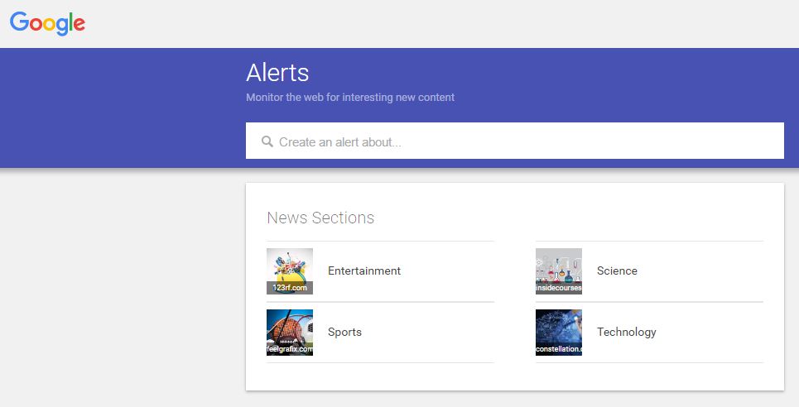
Task: Click the Technology thumbnail image
Action: [x=558, y=327]
